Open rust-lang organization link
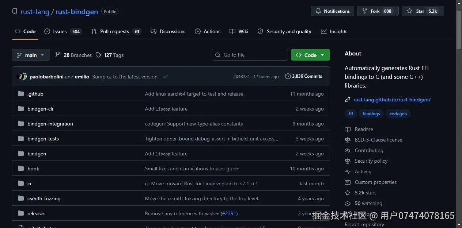Screen dimensions: 462x228 [35, 12]
